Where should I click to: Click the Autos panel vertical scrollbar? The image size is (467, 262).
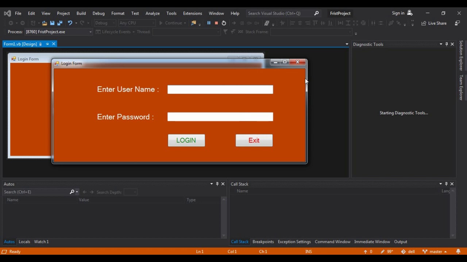[x=224, y=217]
